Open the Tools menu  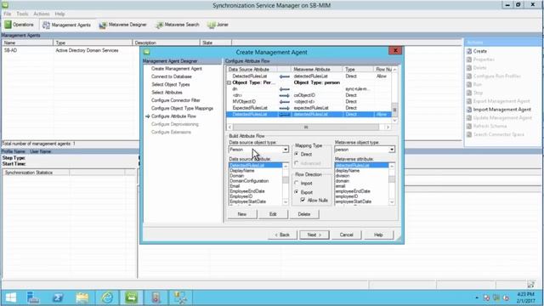click(22, 14)
